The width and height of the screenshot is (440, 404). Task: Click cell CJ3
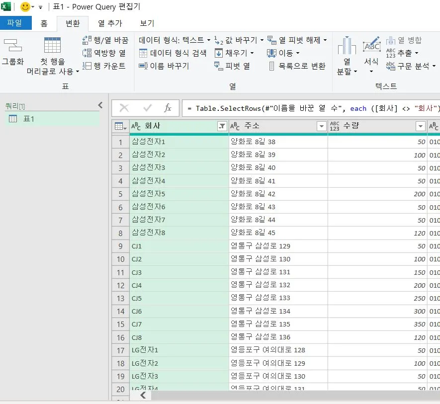(x=179, y=272)
